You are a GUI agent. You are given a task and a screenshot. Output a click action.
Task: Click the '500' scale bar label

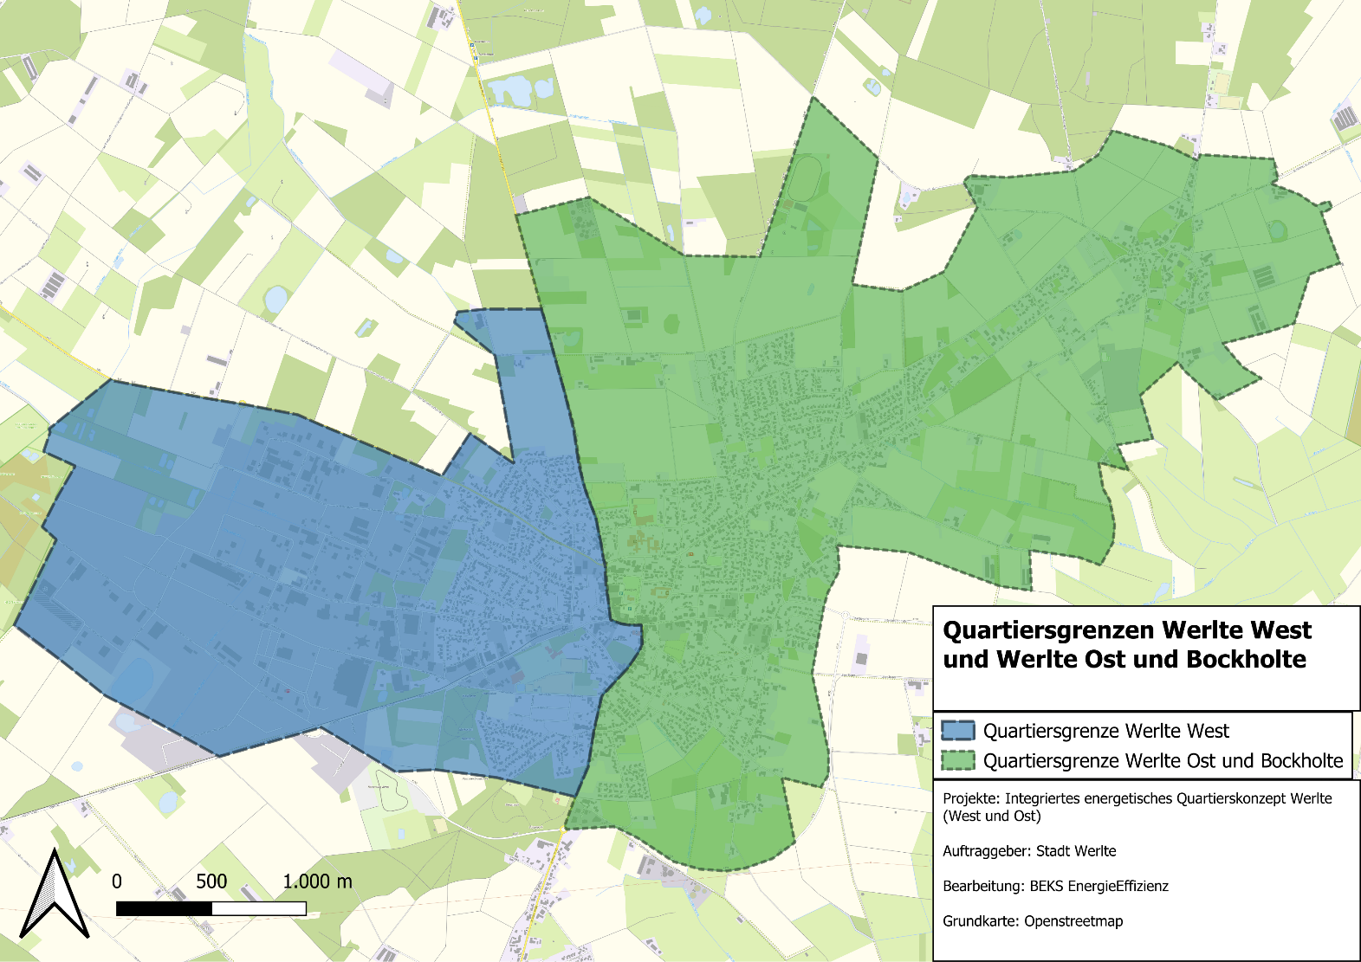(x=211, y=881)
